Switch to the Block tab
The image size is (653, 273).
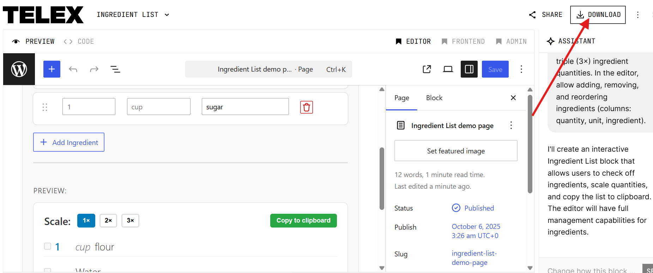point(434,98)
